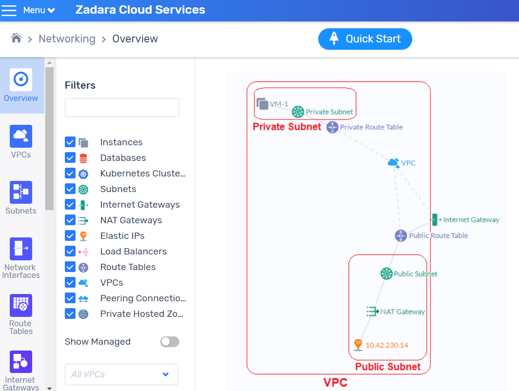Screen dimensions: 519x391
Task: Click the Load Balancers filter icon
Action: [x=83, y=252]
